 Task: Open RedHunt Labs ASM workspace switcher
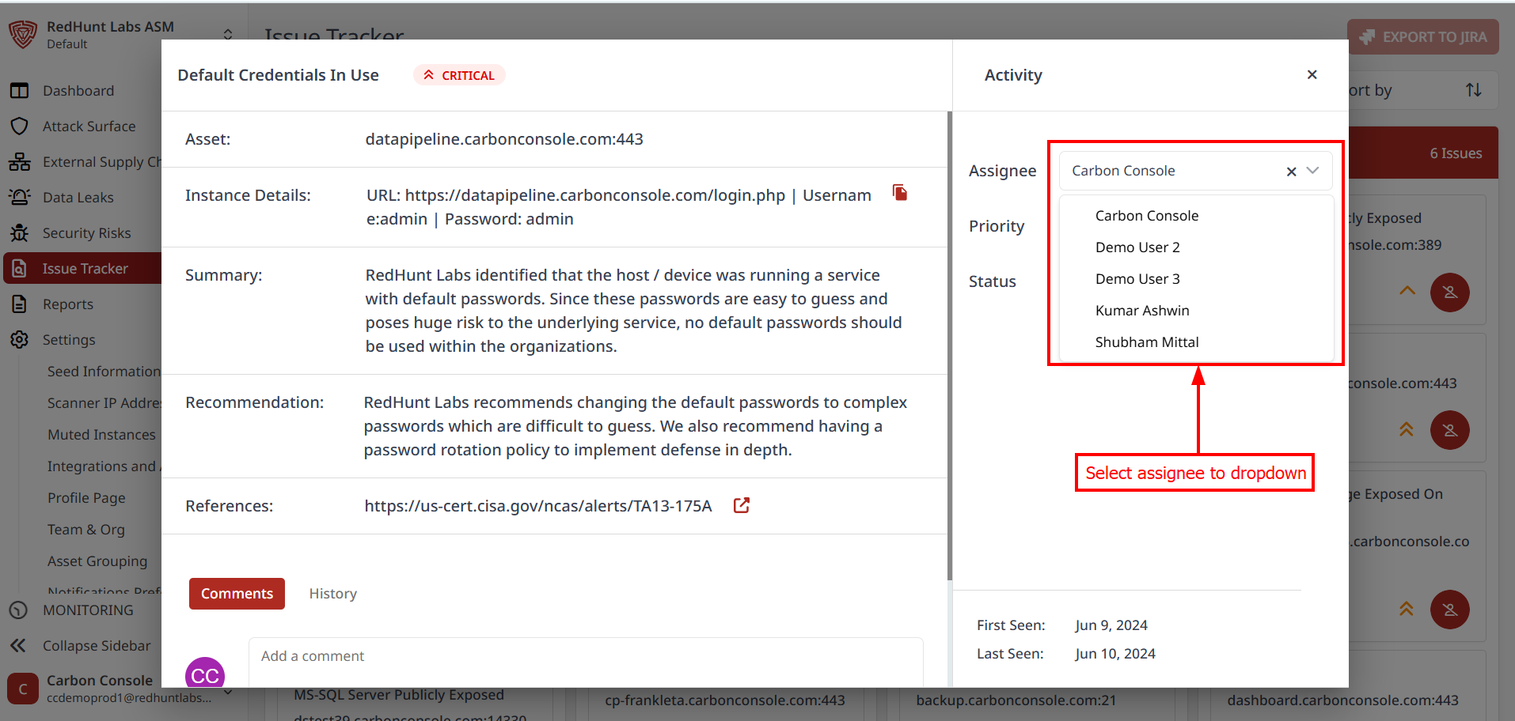coord(228,35)
